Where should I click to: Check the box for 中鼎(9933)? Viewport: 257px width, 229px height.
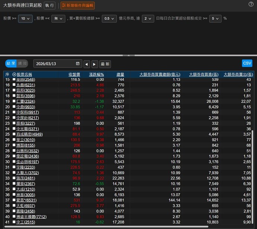coord(14,107)
